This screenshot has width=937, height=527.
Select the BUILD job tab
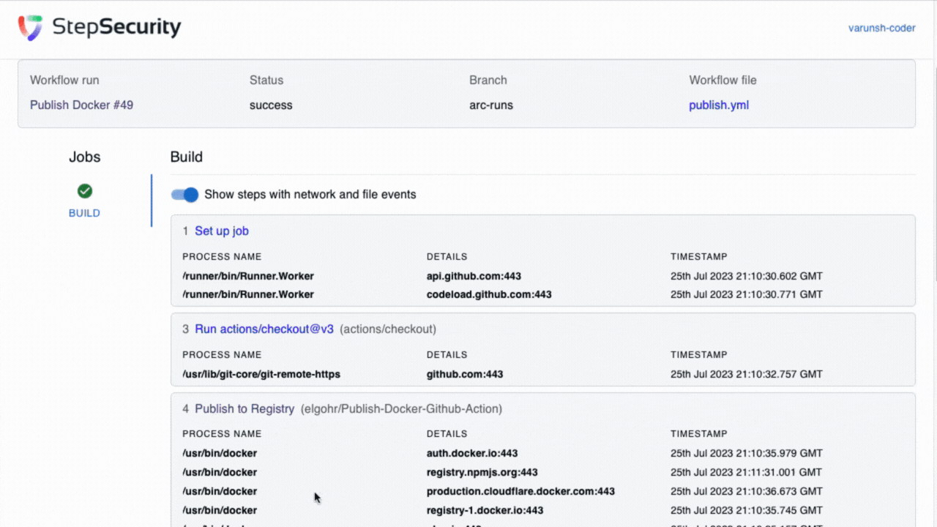(x=84, y=213)
